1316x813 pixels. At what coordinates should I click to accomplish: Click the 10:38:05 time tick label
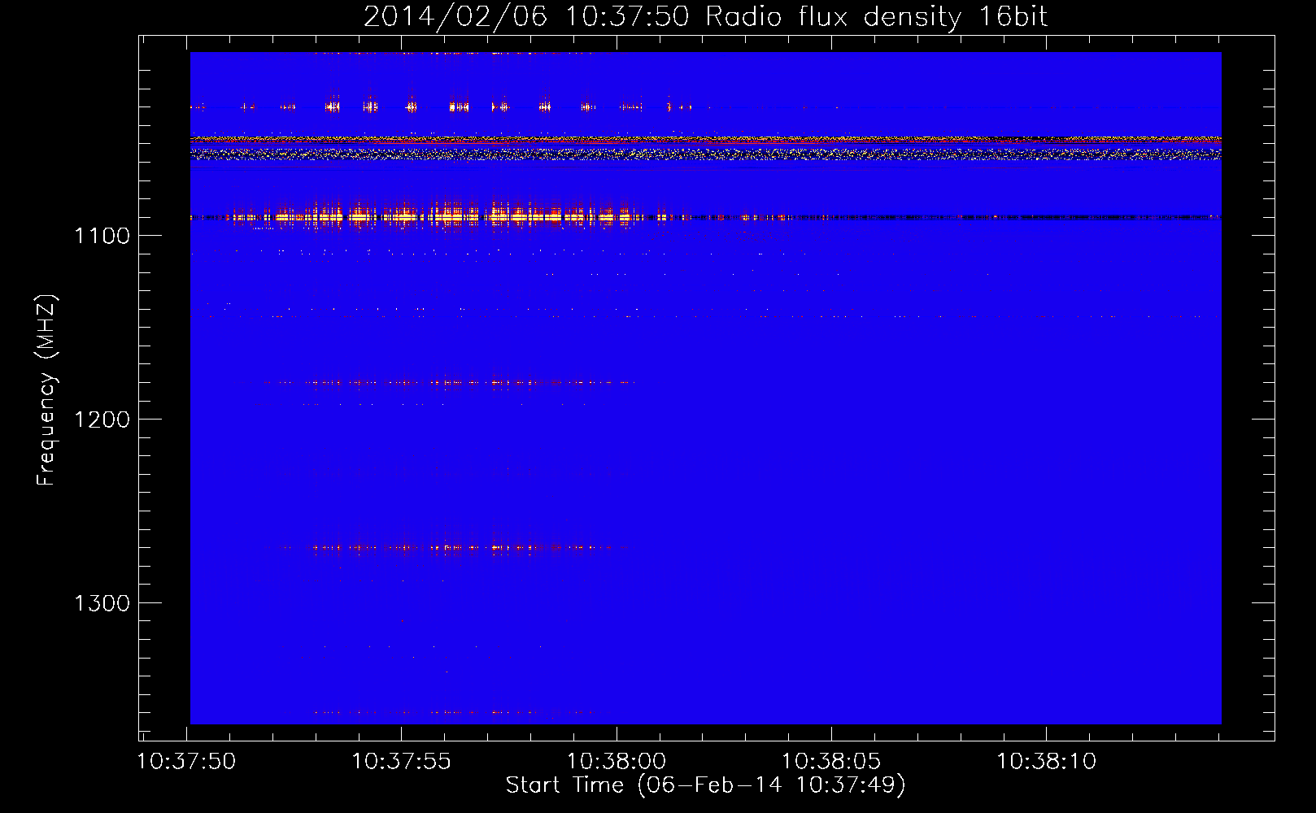[x=831, y=762]
